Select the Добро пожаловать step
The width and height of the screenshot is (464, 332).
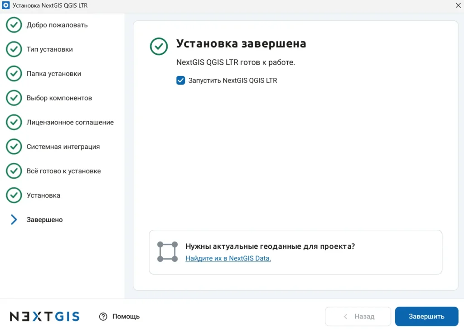(x=57, y=25)
